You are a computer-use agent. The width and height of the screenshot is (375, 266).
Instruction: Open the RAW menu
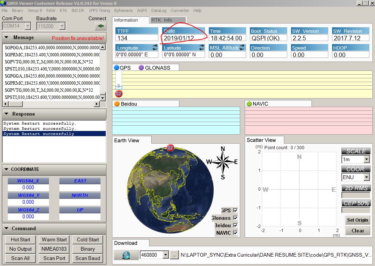click(51, 10)
